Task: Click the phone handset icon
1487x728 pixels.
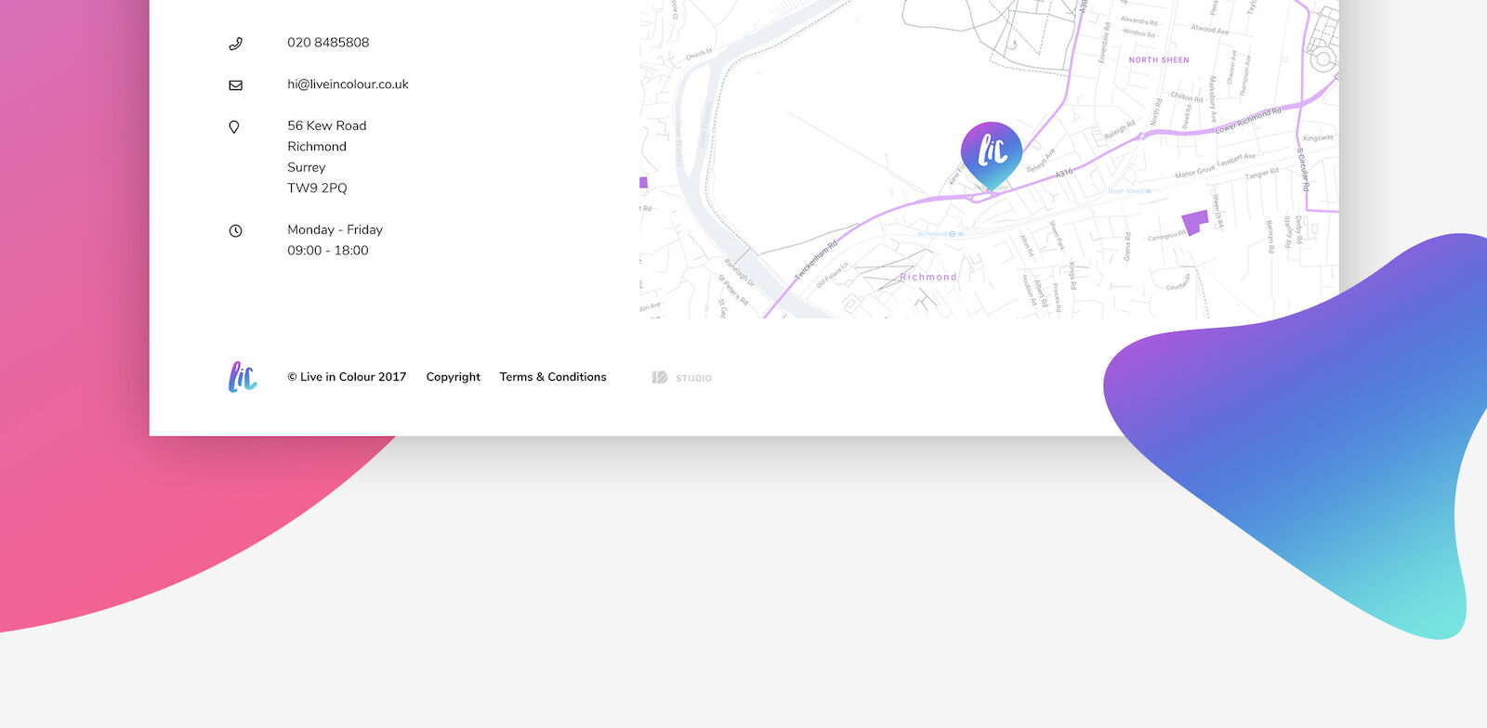Action: click(x=236, y=44)
